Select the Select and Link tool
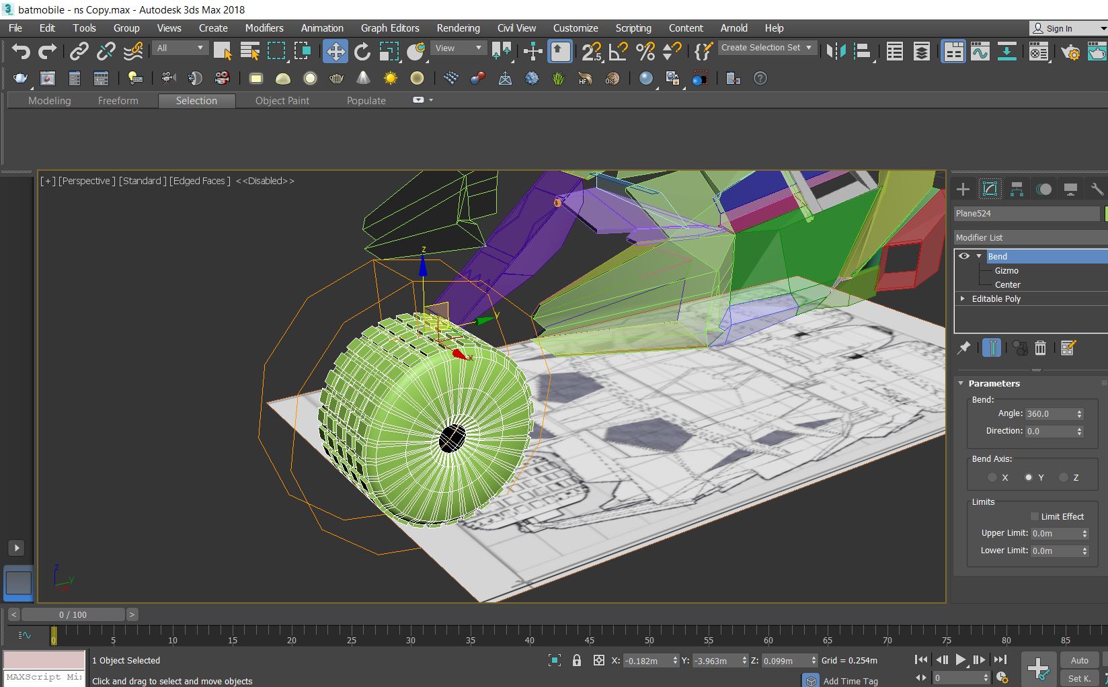The width and height of the screenshot is (1108, 687). tap(79, 51)
